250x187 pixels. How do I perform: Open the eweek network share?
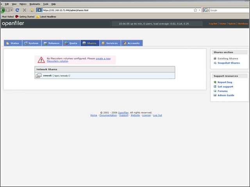[48, 76]
